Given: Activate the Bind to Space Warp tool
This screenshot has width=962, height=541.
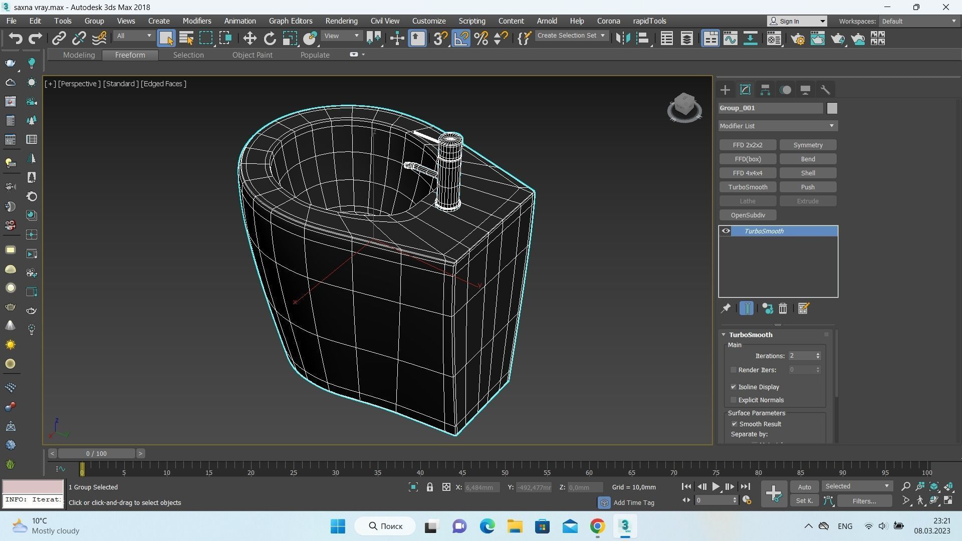Looking at the screenshot, I should point(99,39).
